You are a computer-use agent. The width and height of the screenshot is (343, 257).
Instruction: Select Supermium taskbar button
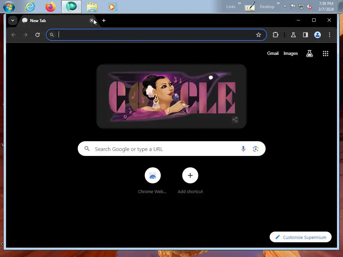pyautogui.click(x=71, y=7)
